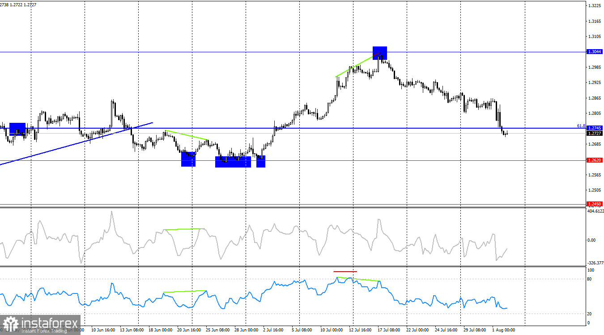Click the 80 value on RSI scale

click(590, 279)
